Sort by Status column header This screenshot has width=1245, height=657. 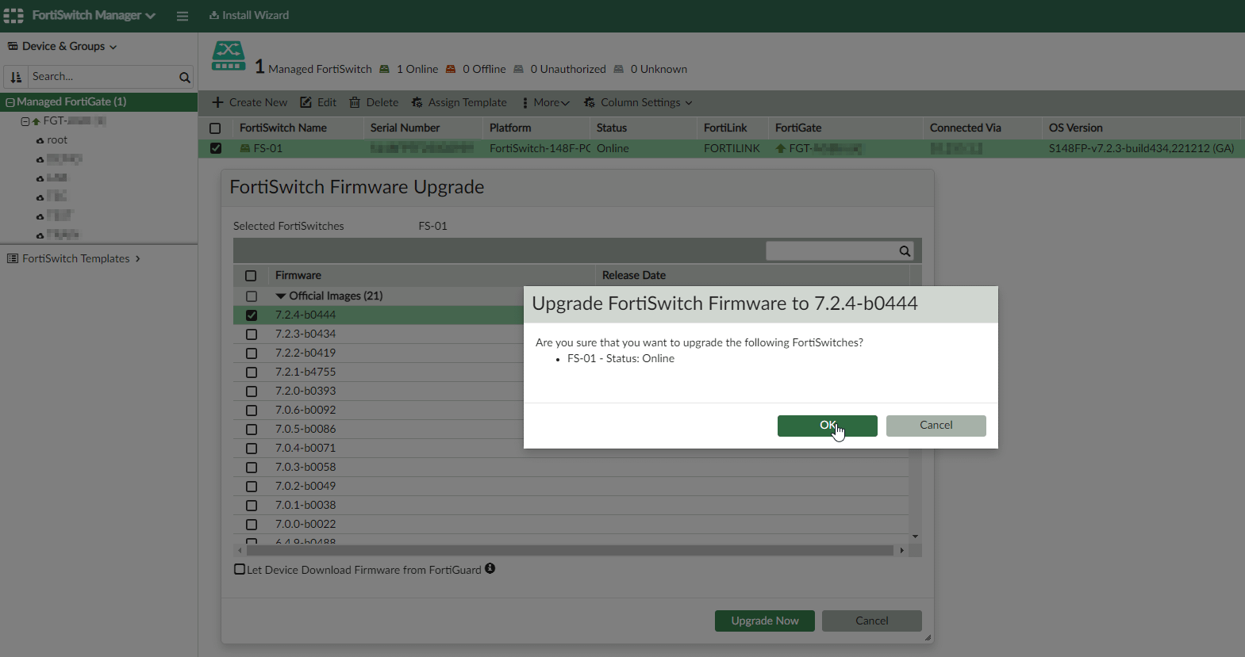612,128
